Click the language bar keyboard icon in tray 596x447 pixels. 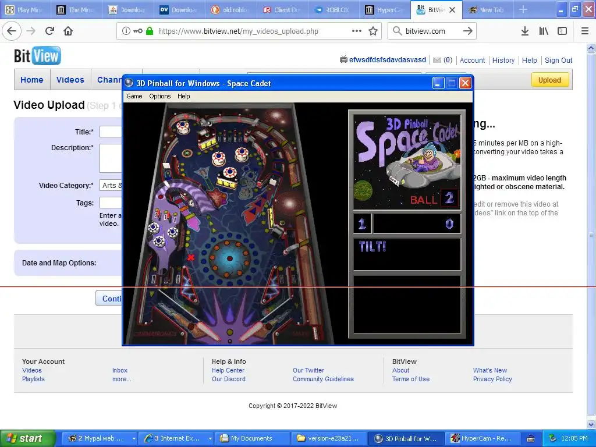(x=531, y=439)
